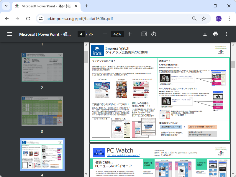Activate the fit-to-page view icon

coord(144,34)
